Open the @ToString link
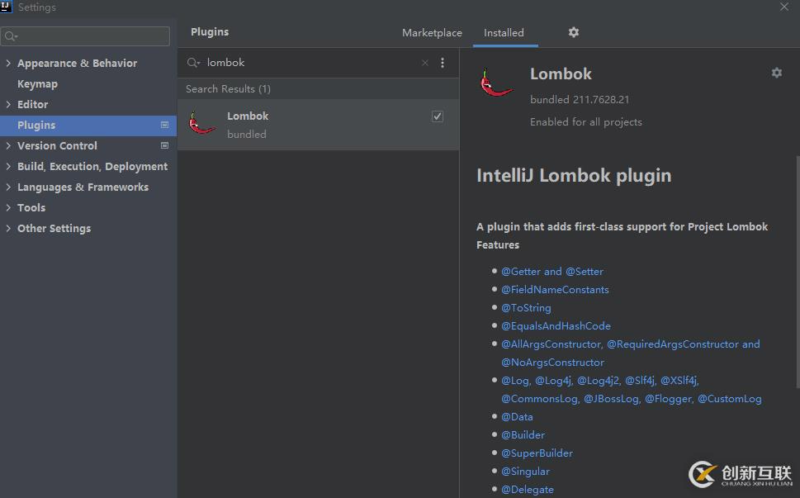800x498 pixels. (526, 308)
